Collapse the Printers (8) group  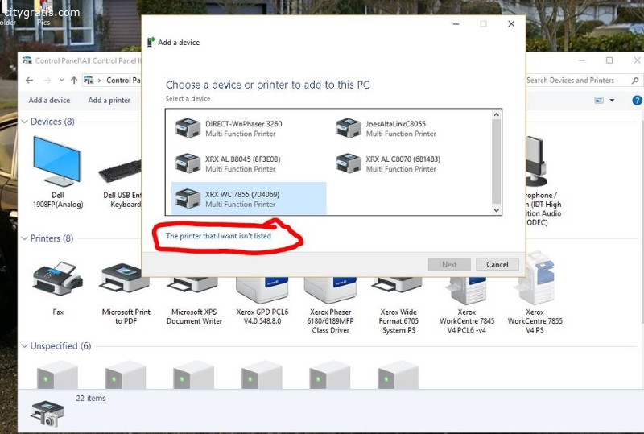(x=25, y=238)
